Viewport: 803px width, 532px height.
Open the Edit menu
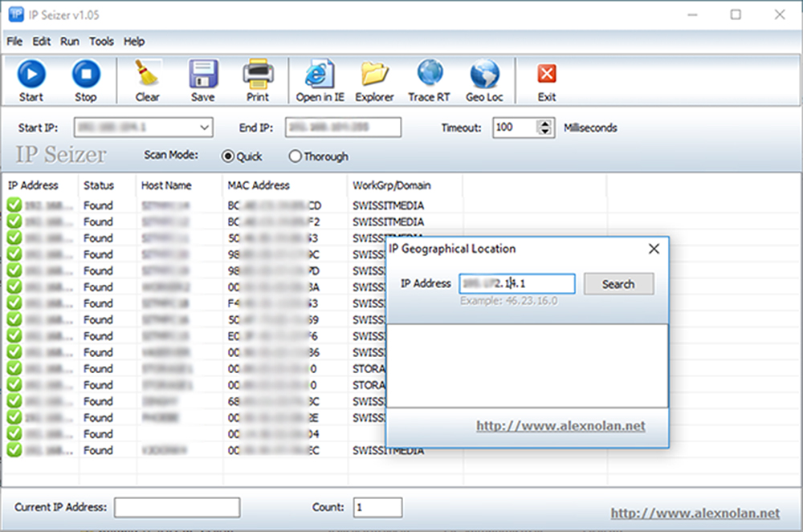[x=42, y=41]
